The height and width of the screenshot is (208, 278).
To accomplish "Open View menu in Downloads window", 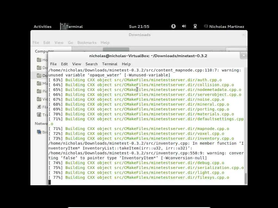I will tap(59, 43).
